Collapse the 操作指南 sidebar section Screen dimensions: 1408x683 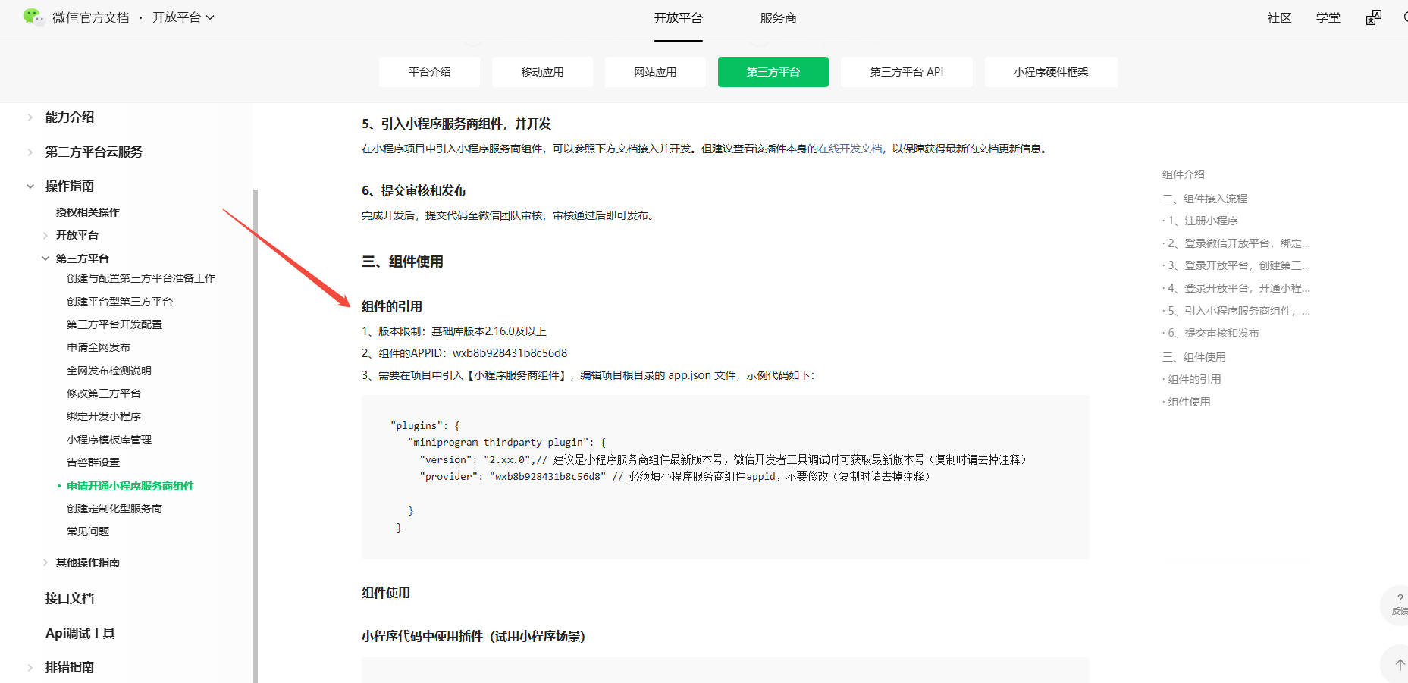pyautogui.click(x=30, y=186)
